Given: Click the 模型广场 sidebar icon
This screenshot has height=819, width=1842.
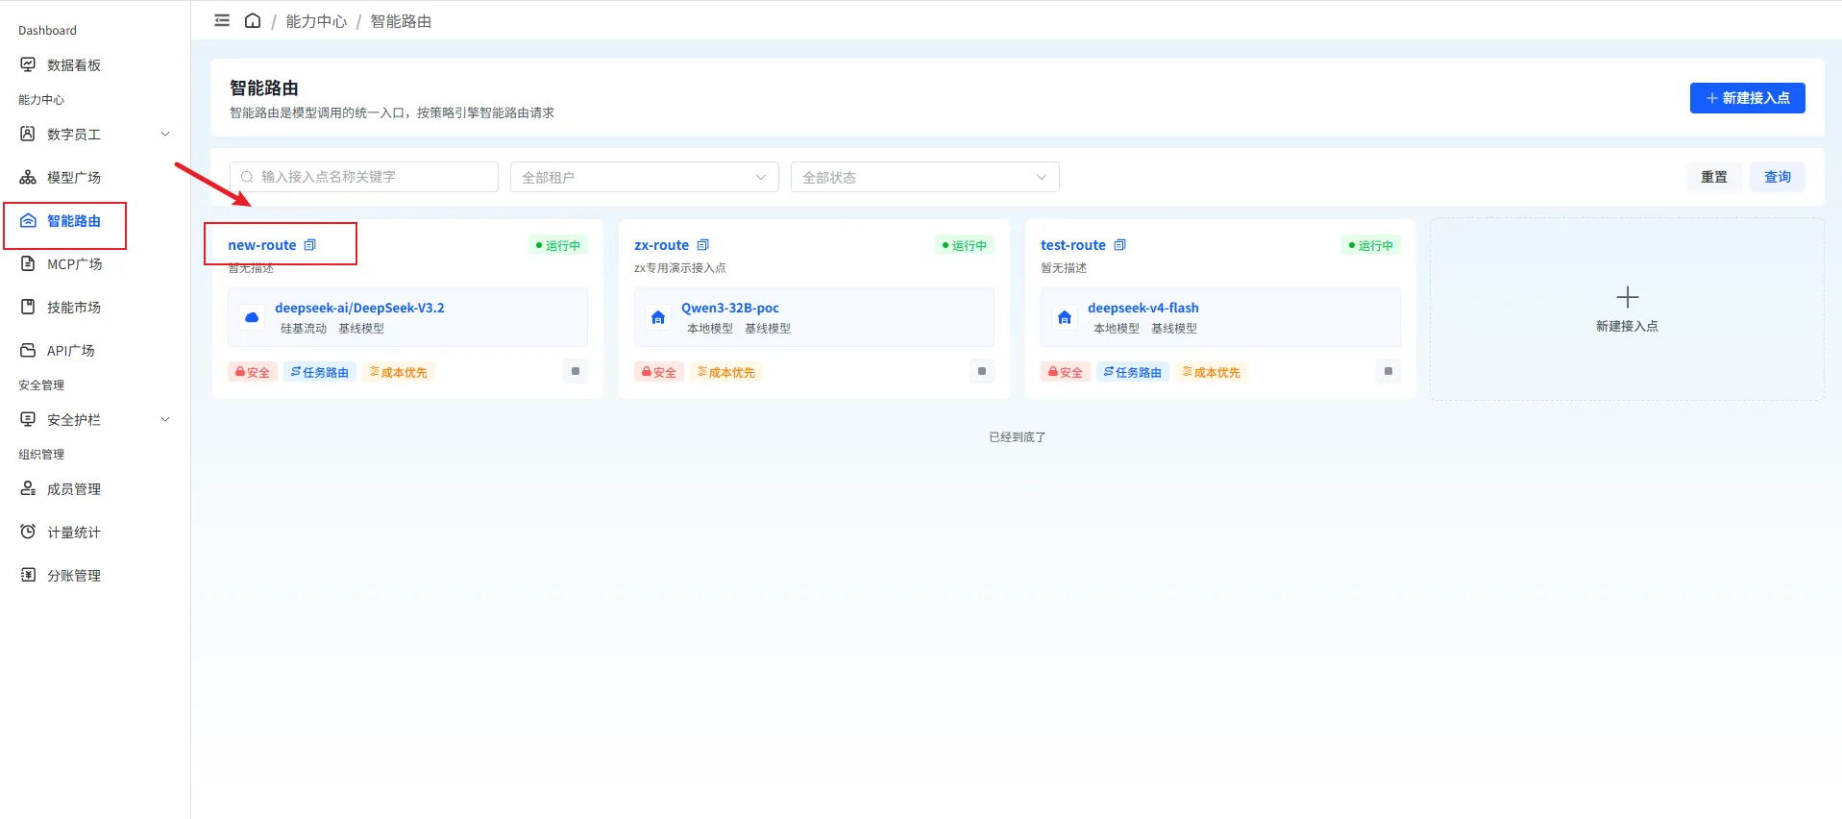Looking at the screenshot, I should (x=28, y=177).
